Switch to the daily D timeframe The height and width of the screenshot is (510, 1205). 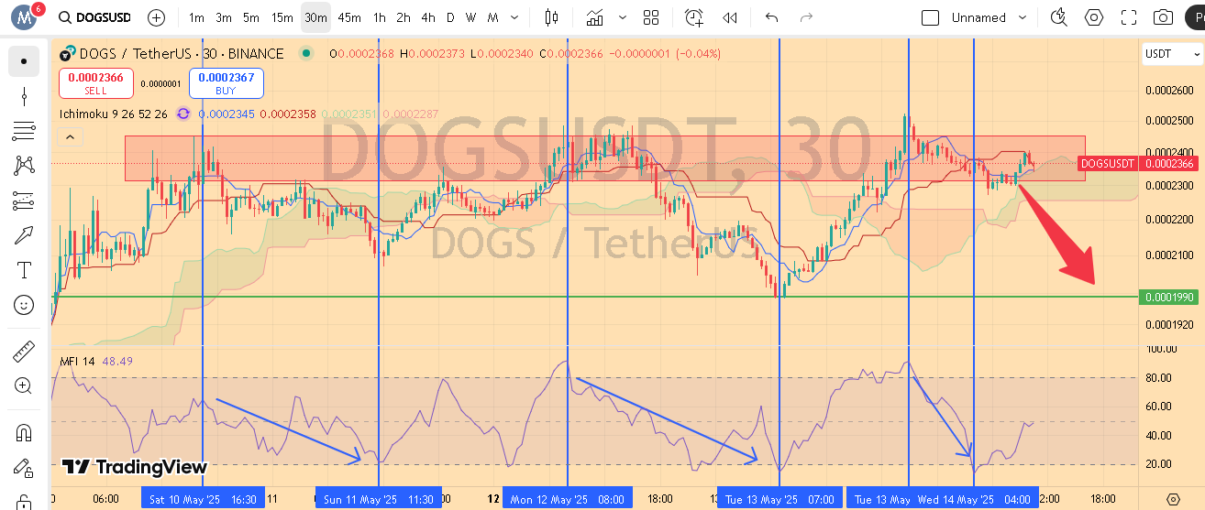(450, 17)
